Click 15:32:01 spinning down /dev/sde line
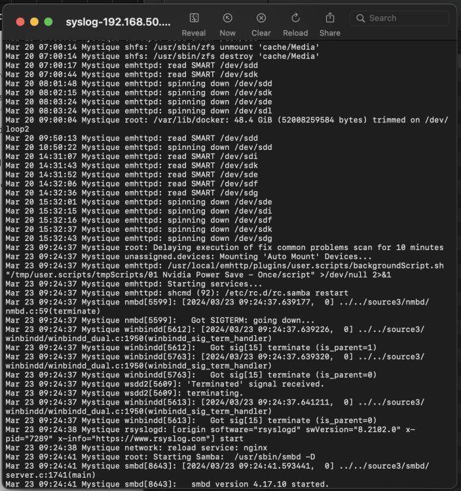Viewport: 461px width, 491px height. 139,202
